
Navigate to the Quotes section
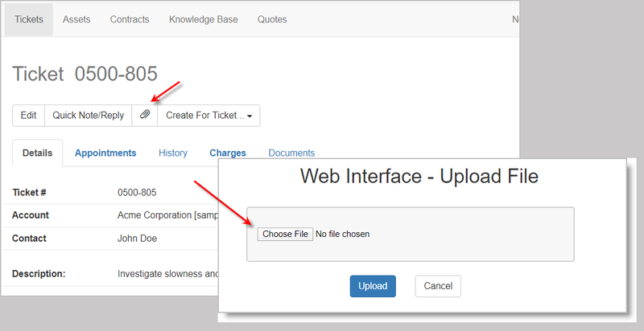click(272, 19)
